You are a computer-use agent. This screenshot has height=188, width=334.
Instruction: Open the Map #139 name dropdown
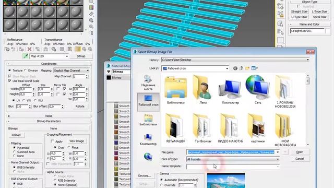point(67,56)
